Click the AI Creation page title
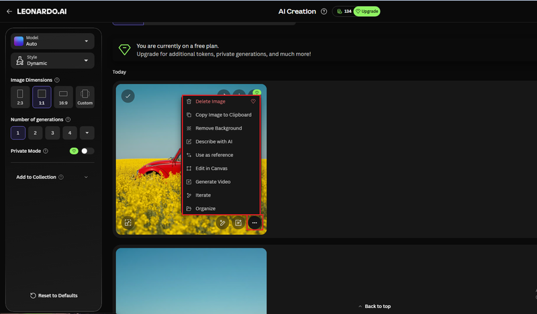The image size is (537, 314). click(297, 11)
